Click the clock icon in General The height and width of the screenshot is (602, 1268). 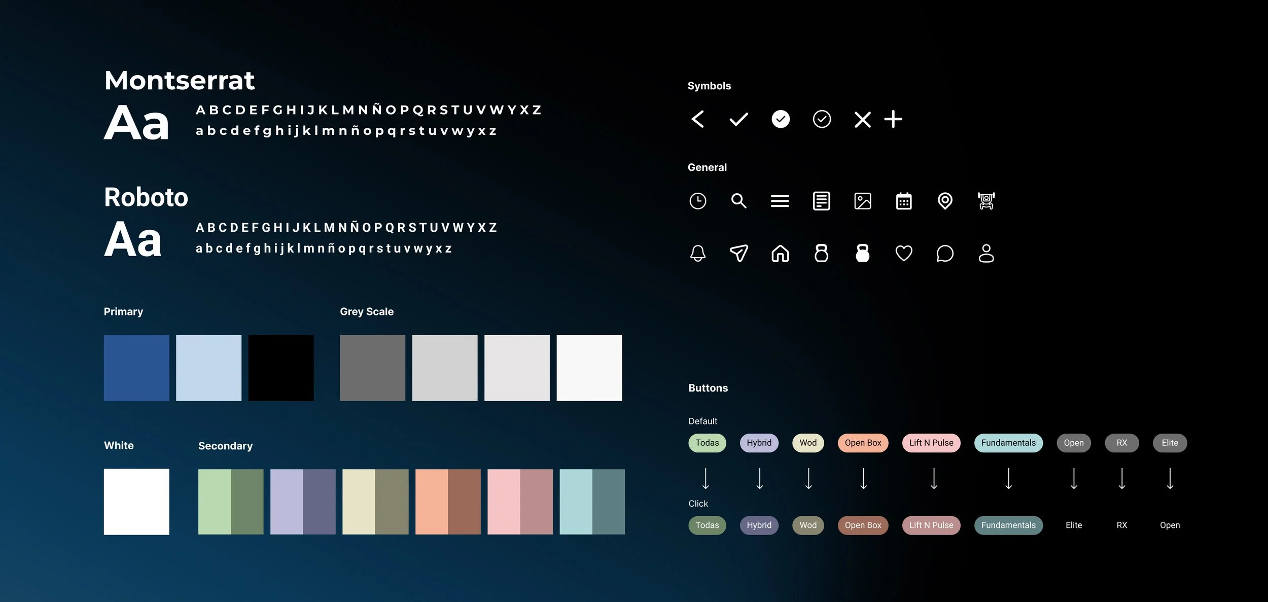(x=698, y=201)
